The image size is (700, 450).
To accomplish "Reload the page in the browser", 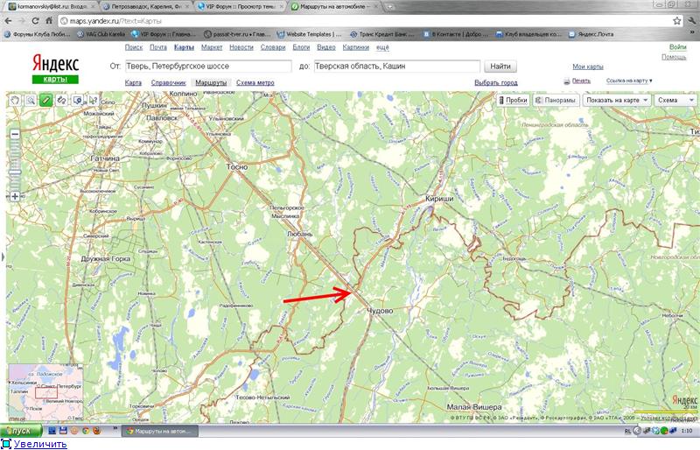I will tap(35, 21).
